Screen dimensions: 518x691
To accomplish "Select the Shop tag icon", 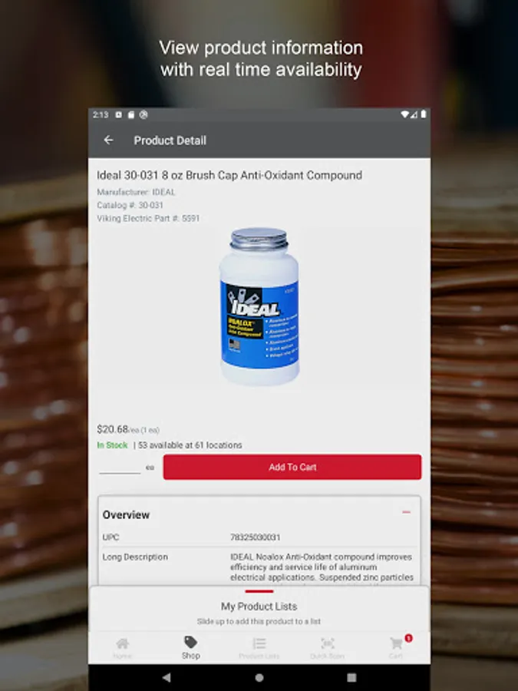I will (x=191, y=642).
